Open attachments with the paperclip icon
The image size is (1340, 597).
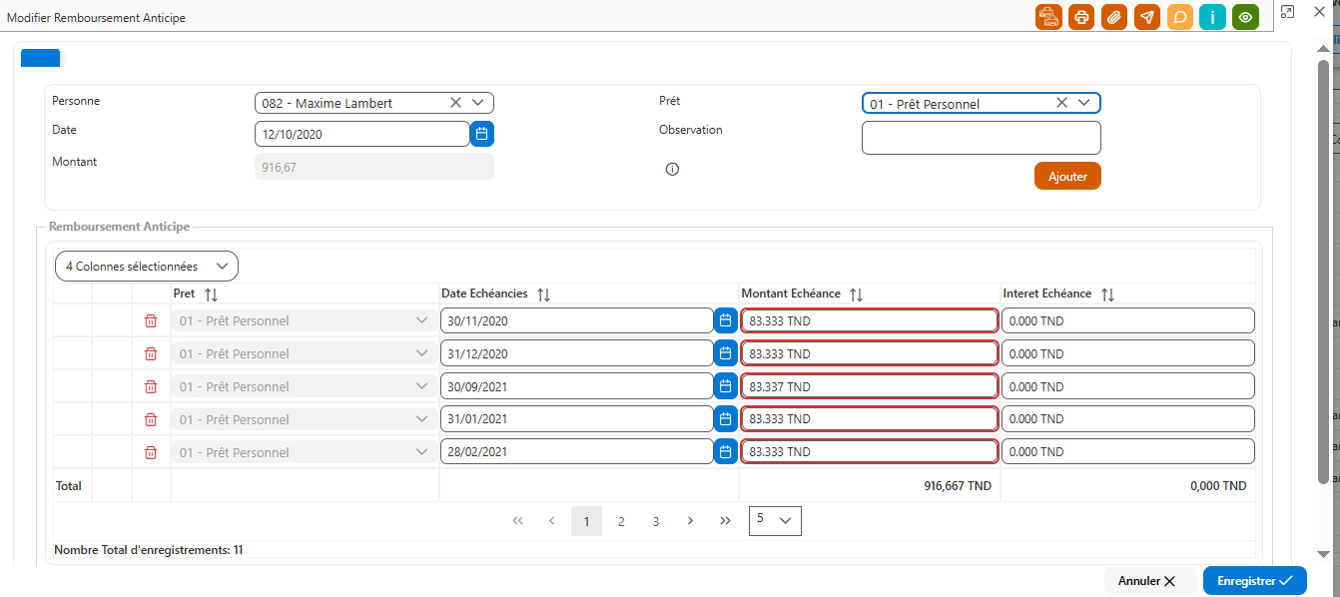click(1114, 17)
